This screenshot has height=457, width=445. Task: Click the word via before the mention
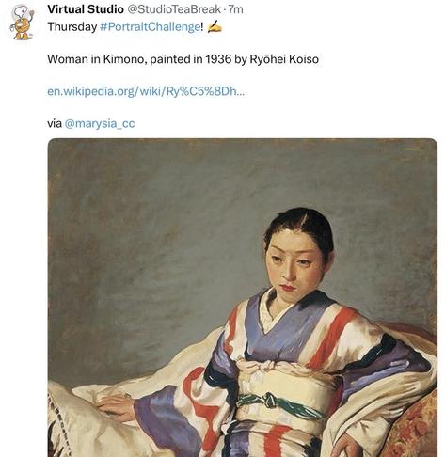coord(55,123)
